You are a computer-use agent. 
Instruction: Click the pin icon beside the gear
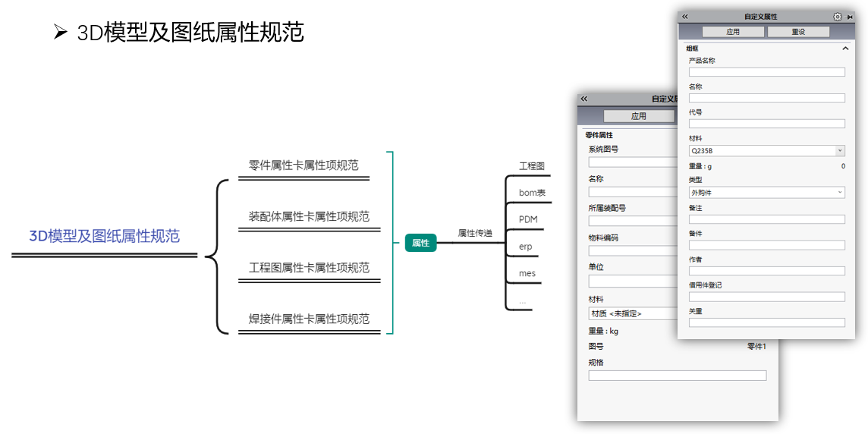coord(849,17)
